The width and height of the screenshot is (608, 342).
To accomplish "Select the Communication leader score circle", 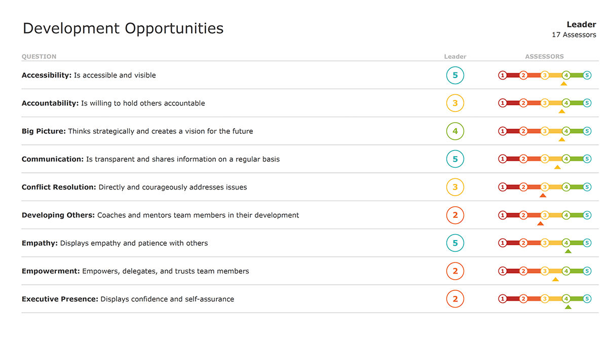I will [455, 159].
